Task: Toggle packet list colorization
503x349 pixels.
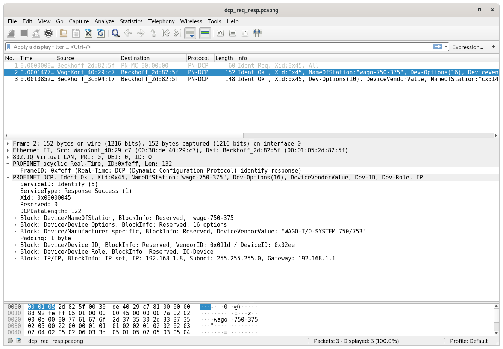Action: (x=205, y=33)
